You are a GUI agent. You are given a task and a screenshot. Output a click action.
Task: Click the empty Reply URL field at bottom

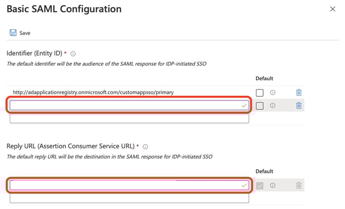129,198
